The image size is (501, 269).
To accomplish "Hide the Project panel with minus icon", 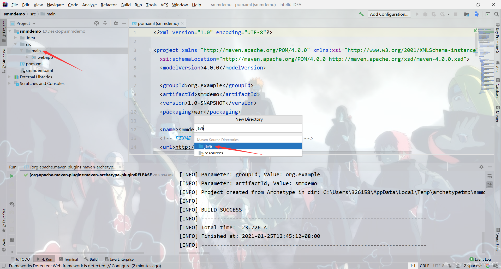I will 124,23.
